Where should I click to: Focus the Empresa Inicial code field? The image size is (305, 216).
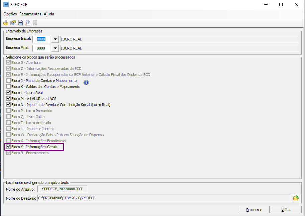click(x=41, y=39)
